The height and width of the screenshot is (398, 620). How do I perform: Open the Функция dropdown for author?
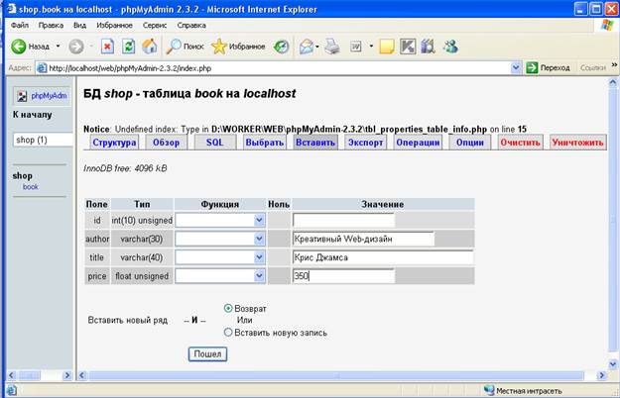pos(259,239)
